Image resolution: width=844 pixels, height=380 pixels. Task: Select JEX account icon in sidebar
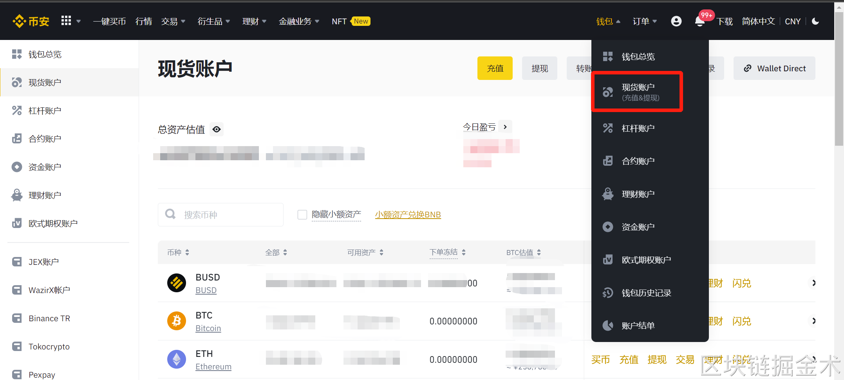tap(17, 262)
